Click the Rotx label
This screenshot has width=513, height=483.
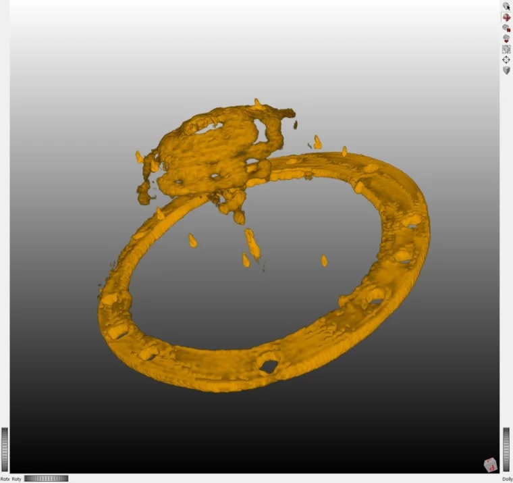5,479
